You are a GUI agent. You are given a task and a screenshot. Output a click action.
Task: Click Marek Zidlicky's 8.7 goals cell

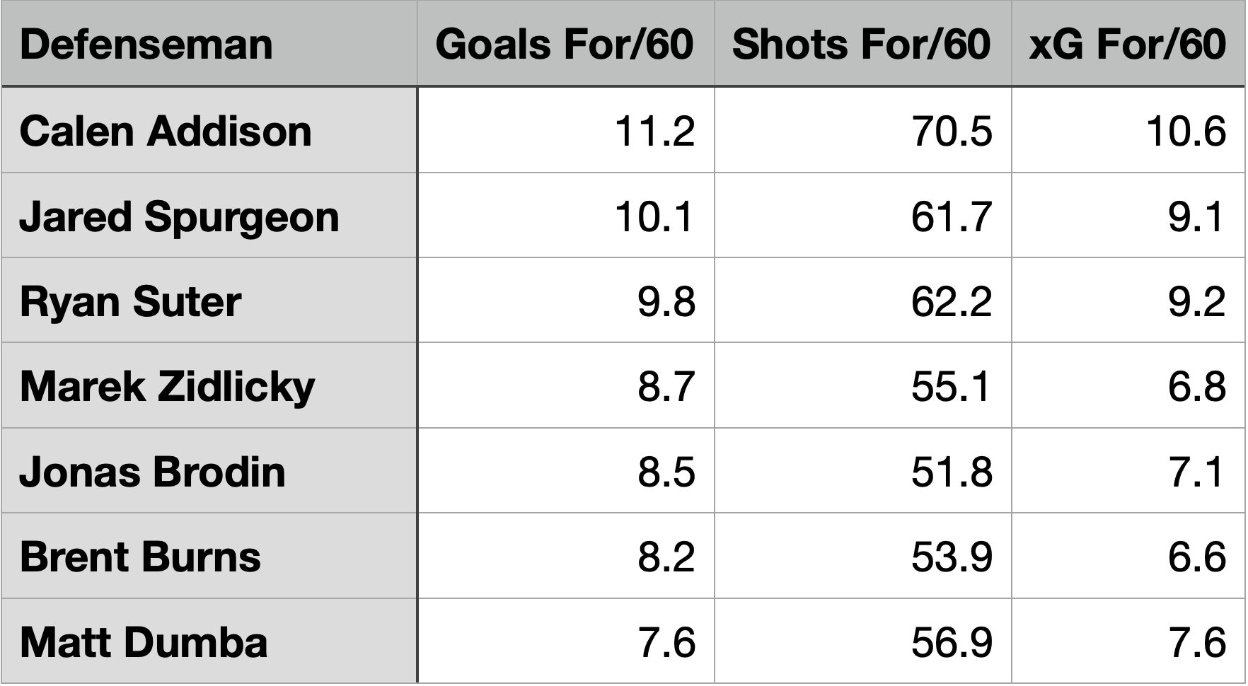coord(666,387)
